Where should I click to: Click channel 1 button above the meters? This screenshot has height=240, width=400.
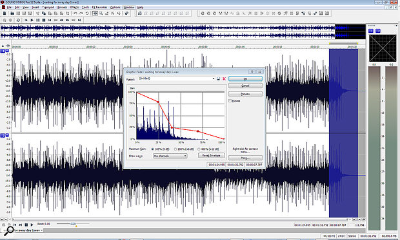pyautogui.click(x=371, y=31)
